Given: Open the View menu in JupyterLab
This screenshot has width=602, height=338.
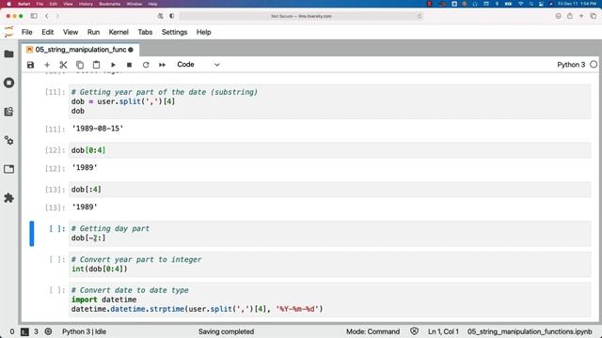Looking at the screenshot, I should click(x=71, y=32).
